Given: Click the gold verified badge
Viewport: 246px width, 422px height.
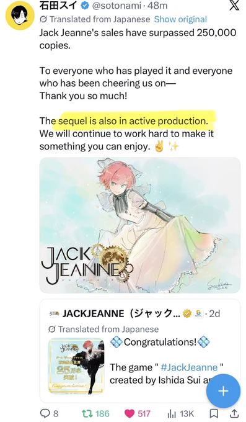Looking at the screenshot, I should (187, 313).
